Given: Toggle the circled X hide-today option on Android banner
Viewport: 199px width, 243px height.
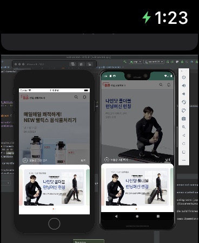Looking at the screenshot, I should 107,159.
